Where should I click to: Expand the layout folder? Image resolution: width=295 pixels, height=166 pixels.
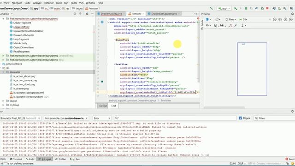click(x=3, y=101)
